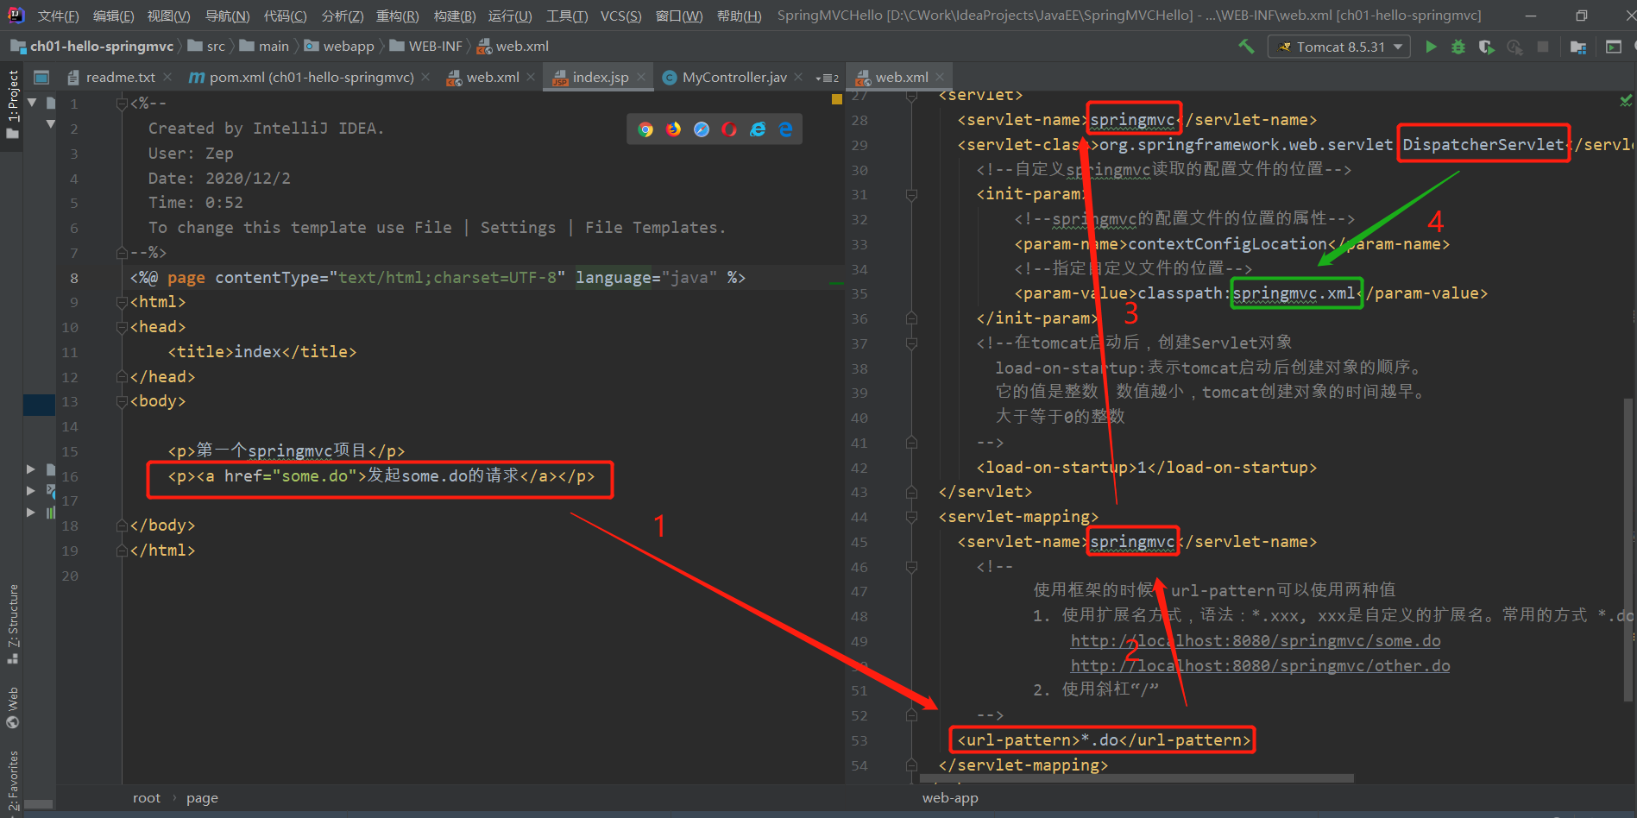
Task: Open the 文件(F) menu
Action: point(58,16)
